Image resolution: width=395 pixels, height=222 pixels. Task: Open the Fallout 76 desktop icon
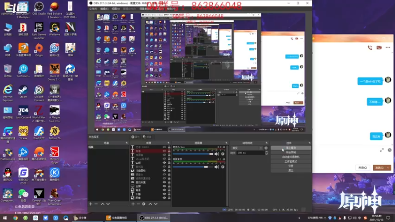click(54, 133)
